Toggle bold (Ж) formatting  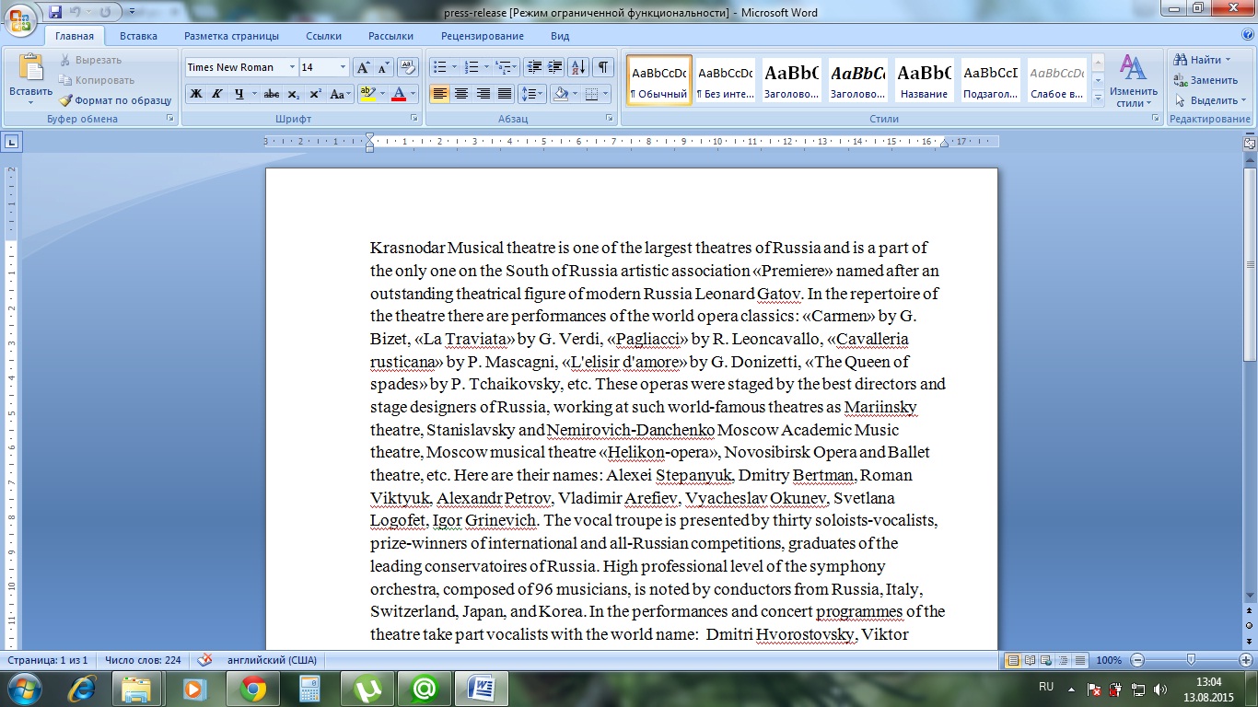(195, 94)
